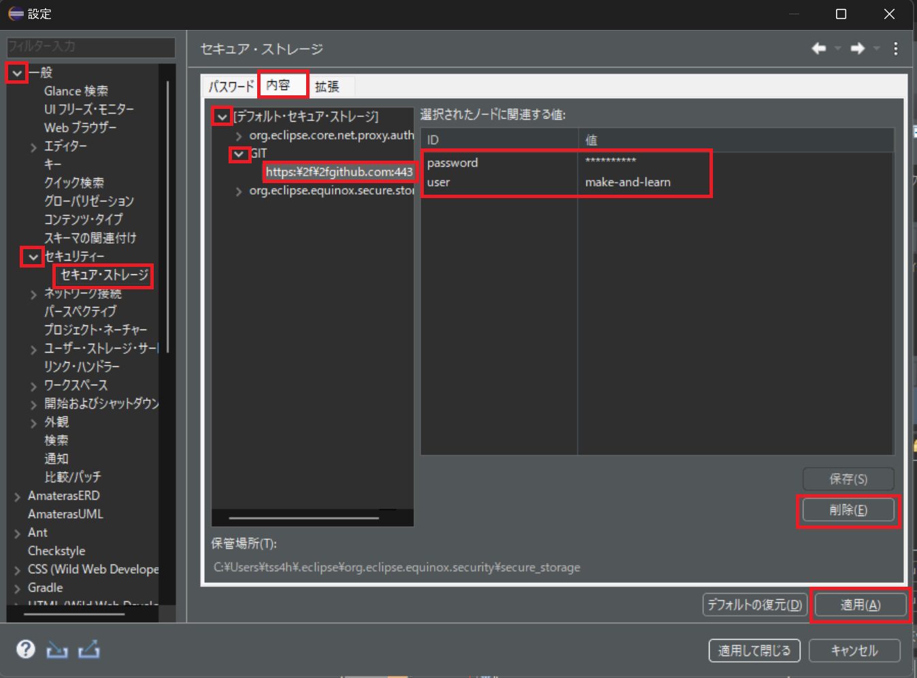Select the Checkstyle tree item
Screen dimensions: 917x678
(x=56, y=551)
